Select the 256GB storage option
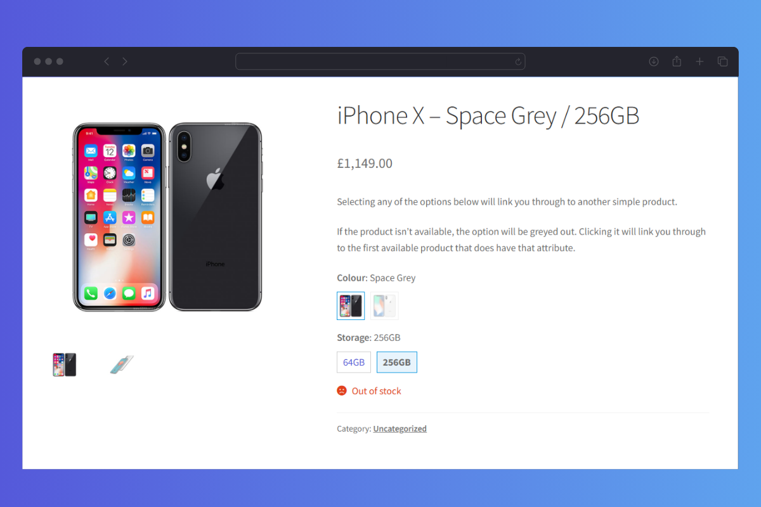This screenshot has height=507, width=761. (397, 363)
